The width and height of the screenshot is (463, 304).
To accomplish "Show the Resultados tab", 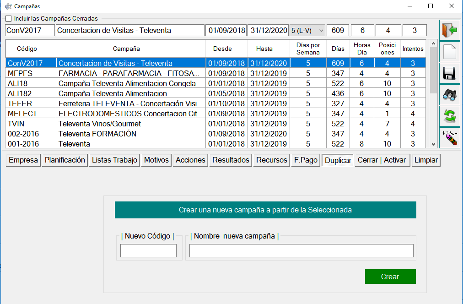I will (x=231, y=160).
